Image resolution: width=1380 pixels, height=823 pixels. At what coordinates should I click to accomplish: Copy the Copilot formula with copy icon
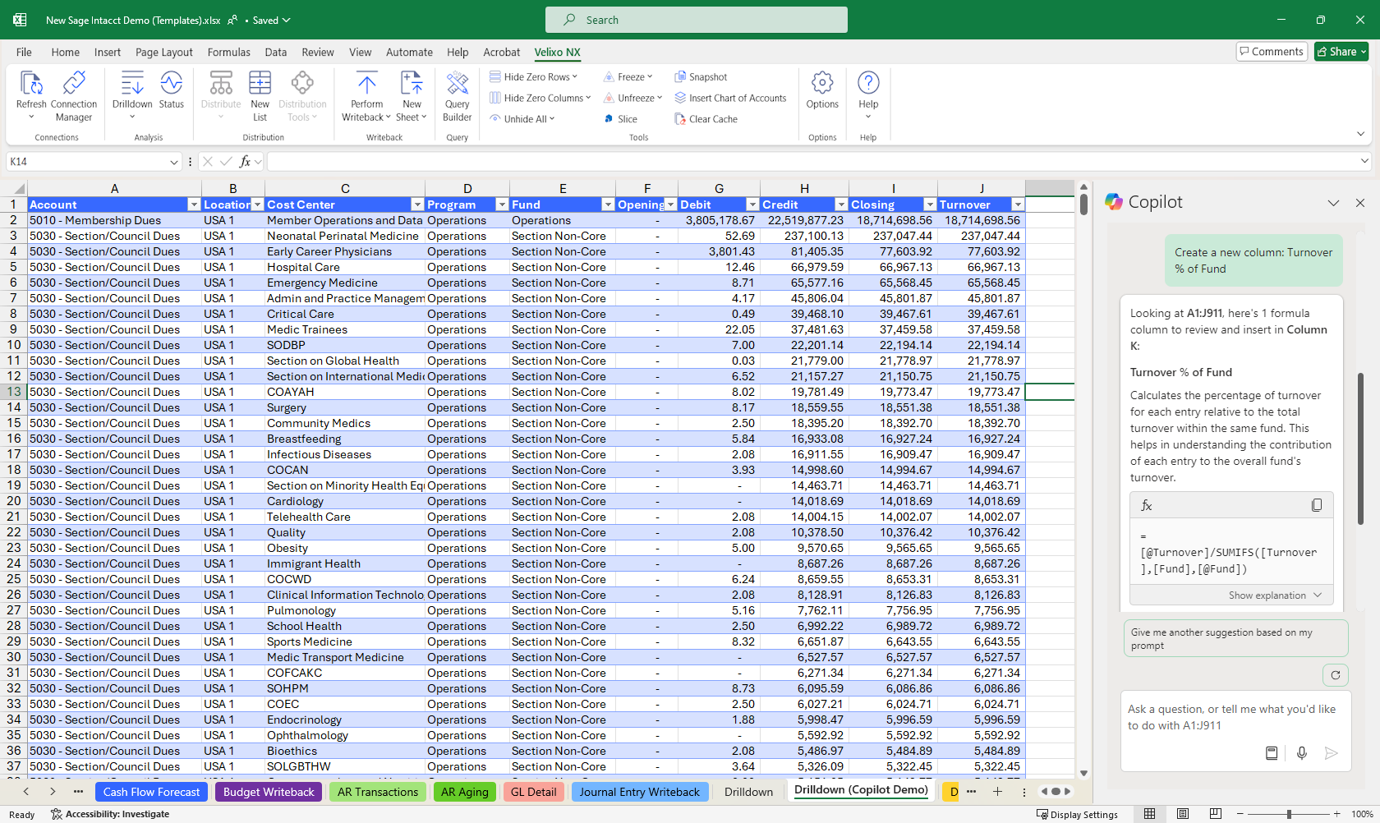[1317, 505]
